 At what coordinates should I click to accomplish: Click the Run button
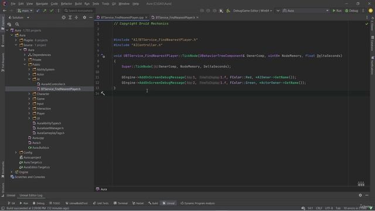337,11
